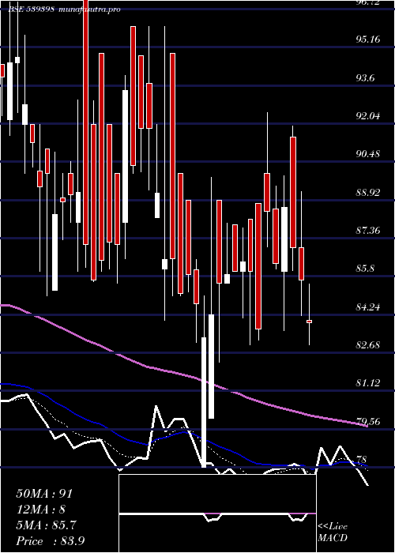Viewport: 395px width, 553px height.
Task: Select the 92.04 price axis label
Action: point(368,115)
